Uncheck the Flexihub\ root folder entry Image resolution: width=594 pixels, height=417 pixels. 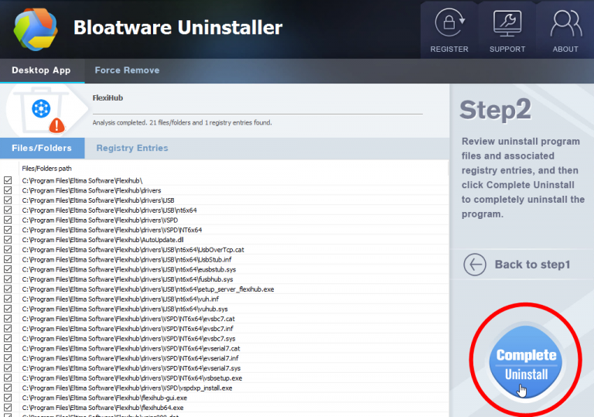(x=8, y=180)
